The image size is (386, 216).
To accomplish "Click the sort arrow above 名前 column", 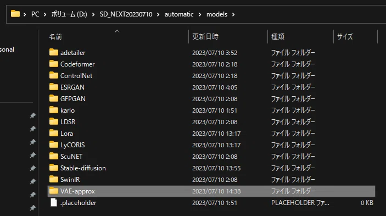I will [117, 31].
